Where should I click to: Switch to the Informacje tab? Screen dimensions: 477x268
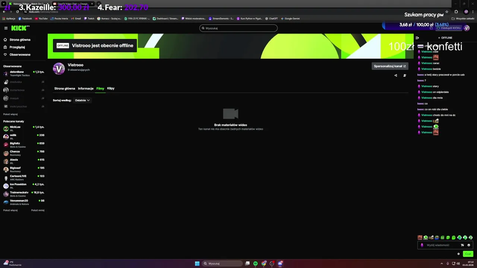tap(86, 89)
